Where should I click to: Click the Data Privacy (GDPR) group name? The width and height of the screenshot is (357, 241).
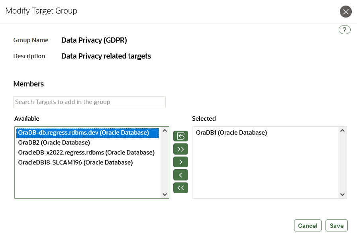tap(94, 40)
